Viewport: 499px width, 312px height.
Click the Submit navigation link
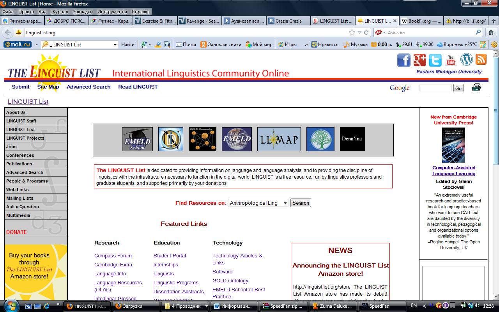point(21,87)
